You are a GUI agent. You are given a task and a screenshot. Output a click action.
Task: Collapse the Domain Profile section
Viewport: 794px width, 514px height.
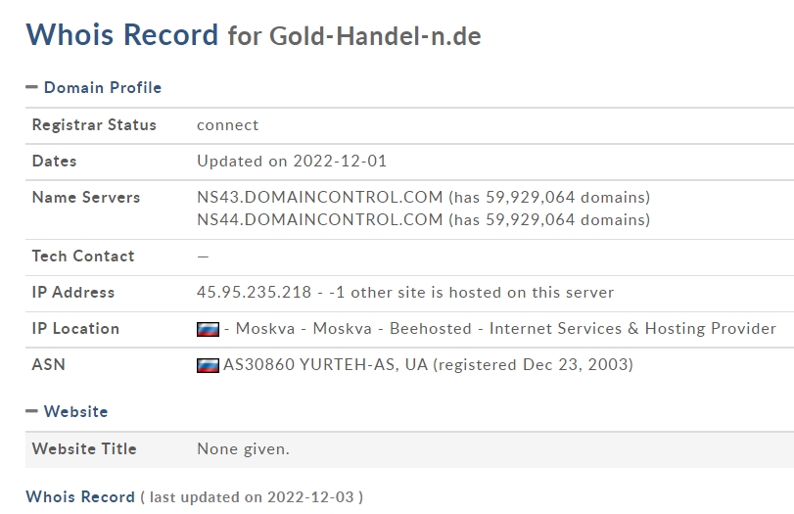[94, 87]
